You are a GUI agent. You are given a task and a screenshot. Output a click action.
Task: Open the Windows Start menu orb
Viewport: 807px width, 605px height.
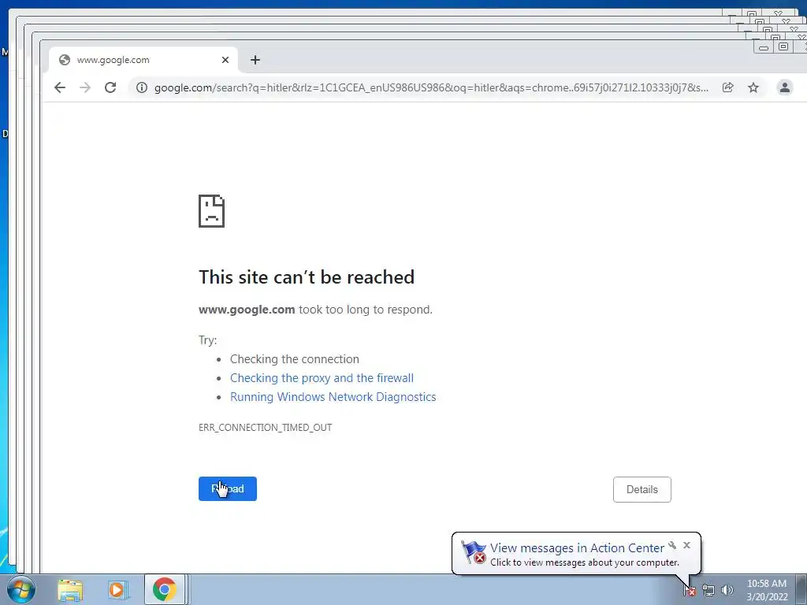[21, 589]
